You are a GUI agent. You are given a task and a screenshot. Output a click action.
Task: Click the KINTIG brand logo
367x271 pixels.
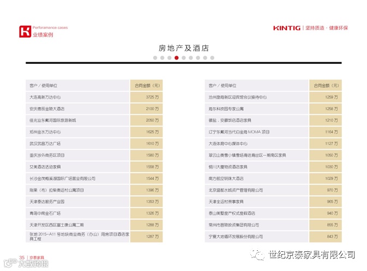(287, 28)
